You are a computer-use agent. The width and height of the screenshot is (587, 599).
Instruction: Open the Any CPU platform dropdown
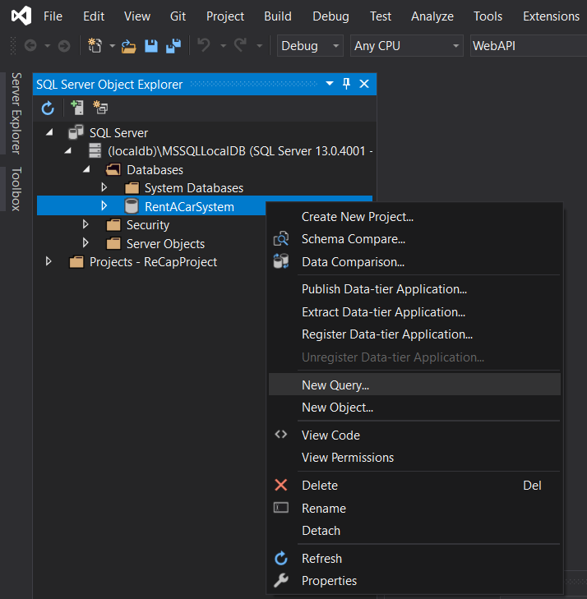pos(407,46)
